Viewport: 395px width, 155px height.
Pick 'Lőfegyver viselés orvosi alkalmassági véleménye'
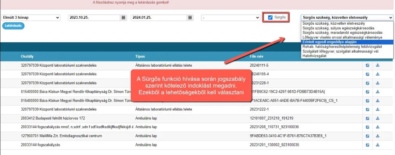(347, 37)
